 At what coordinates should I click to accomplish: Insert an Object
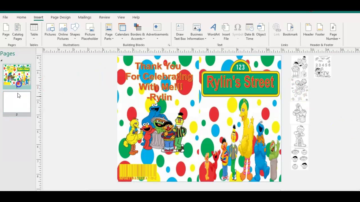tap(261, 30)
